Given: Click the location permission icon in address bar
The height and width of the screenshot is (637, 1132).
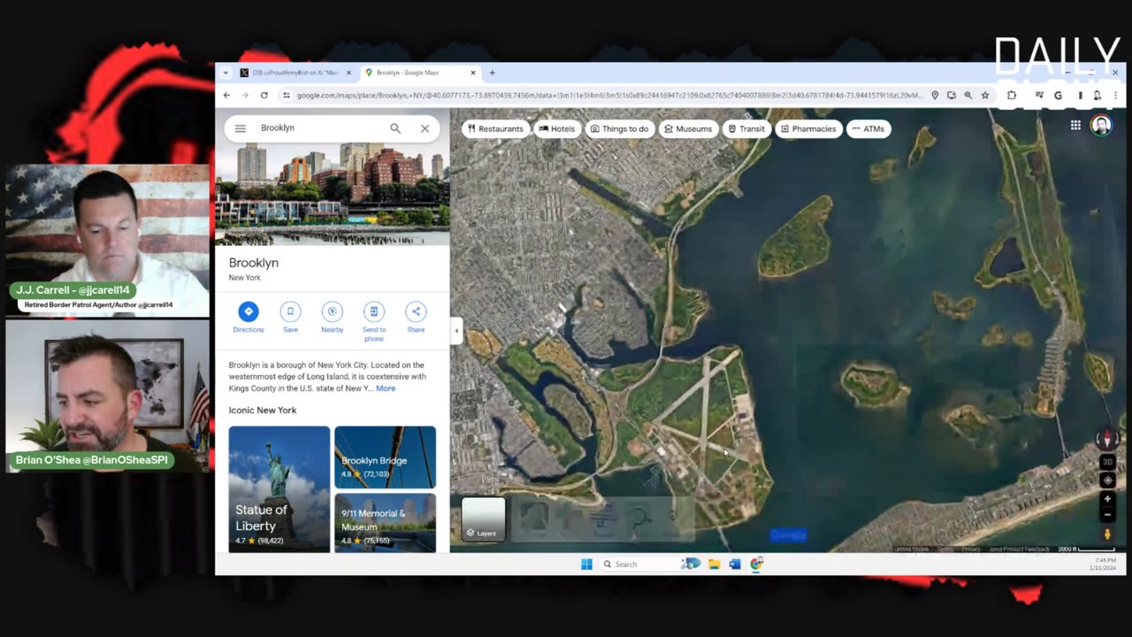Looking at the screenshot, I should click(935, 95).
